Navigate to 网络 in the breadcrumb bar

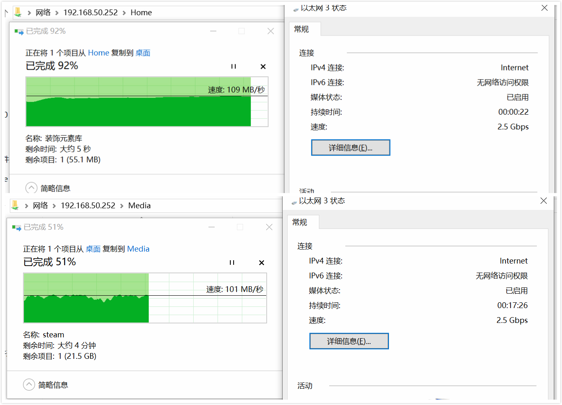43,12
